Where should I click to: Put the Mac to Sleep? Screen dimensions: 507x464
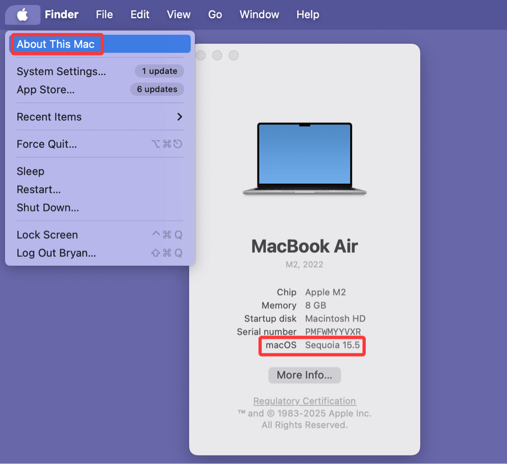(x=100, y=171)
